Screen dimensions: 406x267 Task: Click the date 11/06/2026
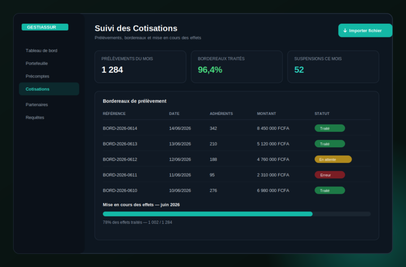[180, 175]
